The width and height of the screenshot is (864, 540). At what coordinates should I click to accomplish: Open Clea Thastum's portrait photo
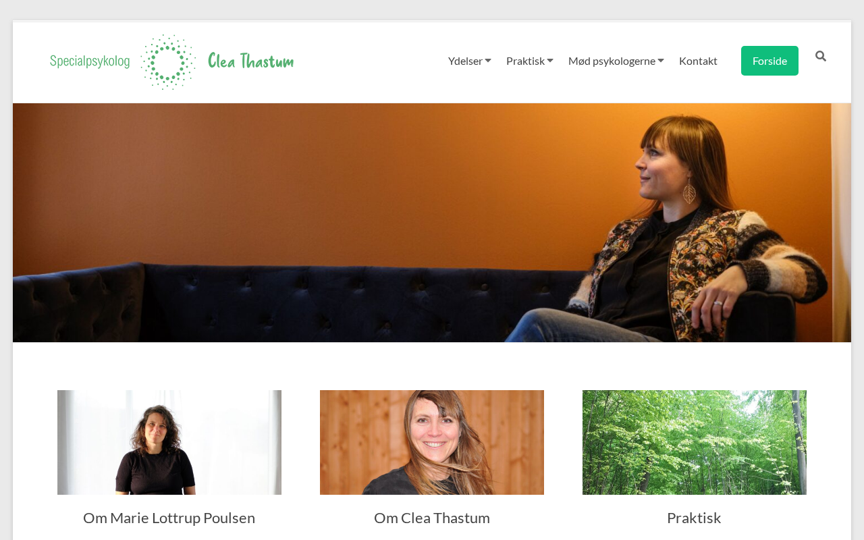tap(432, 442)
